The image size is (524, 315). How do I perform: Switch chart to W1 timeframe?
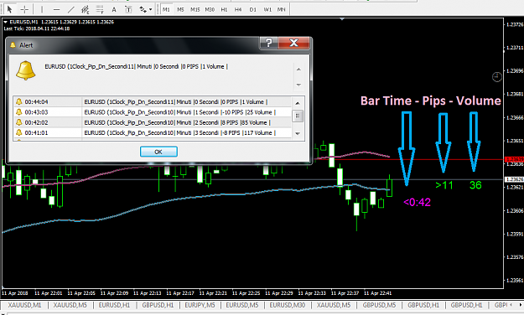click(x=267, y=10)
